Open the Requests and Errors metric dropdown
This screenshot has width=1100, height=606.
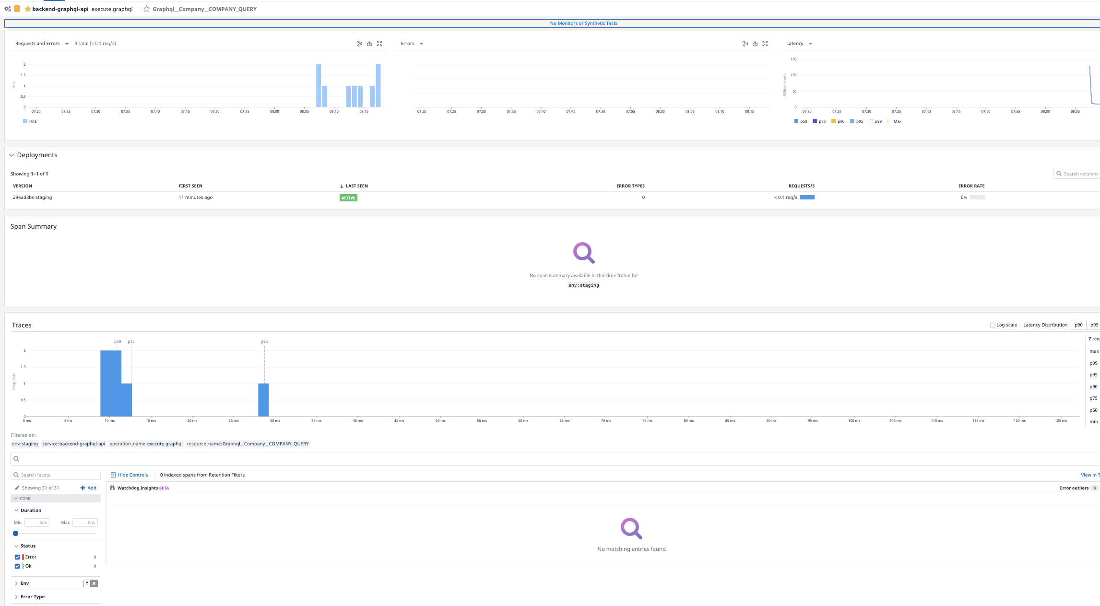pyautogui.click(x=66, y=43)
